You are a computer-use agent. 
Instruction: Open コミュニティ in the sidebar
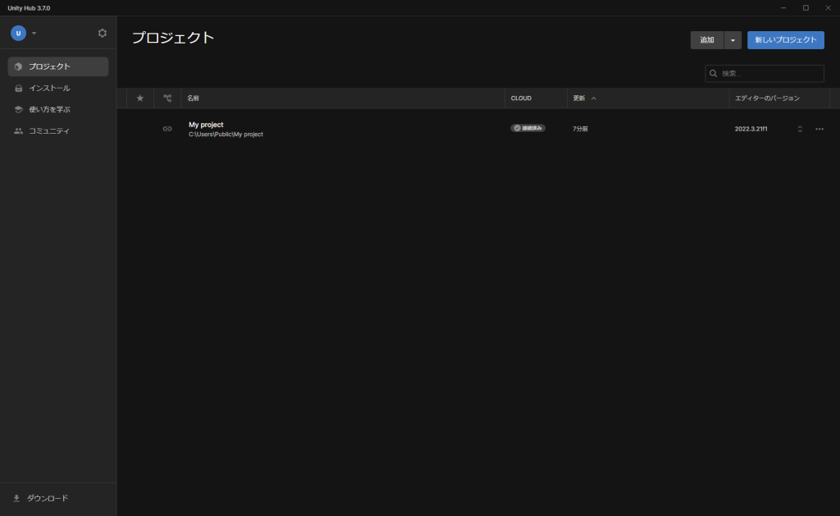58,130
